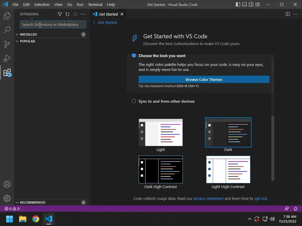
Task: Open the Edit menu
Action: click(x=26, y=4)
